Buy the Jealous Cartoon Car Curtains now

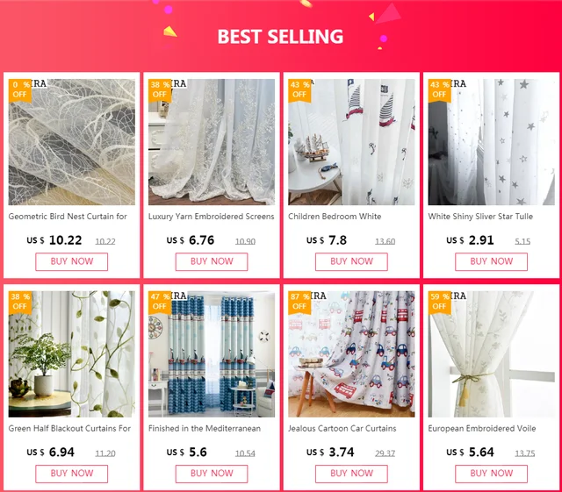tap(351, 474)
